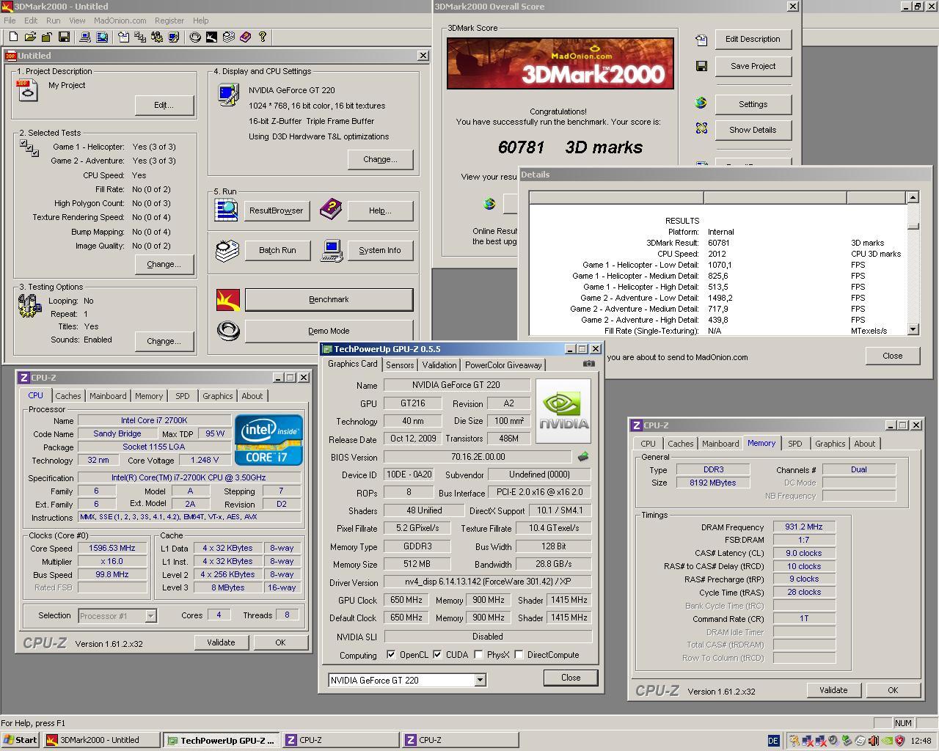Click 3DMark2000 - Untitled taskbar button

[101, 740]
